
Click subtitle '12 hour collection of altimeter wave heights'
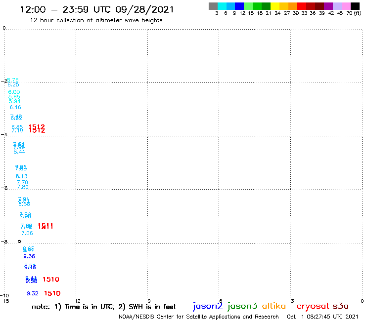[96, 20]
